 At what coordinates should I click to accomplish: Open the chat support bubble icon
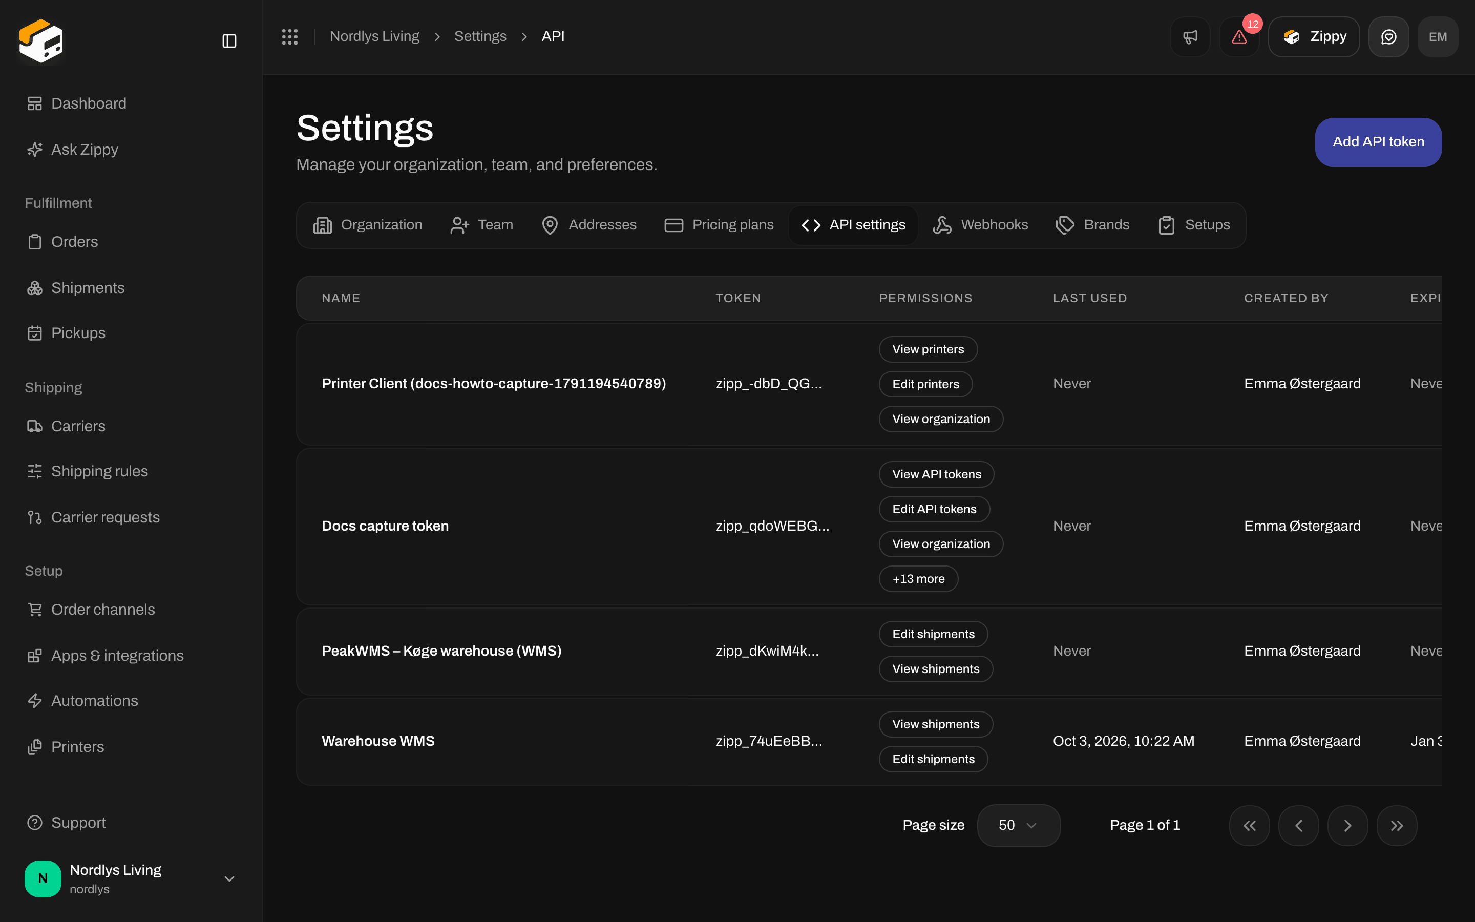tap(1388, 36)
